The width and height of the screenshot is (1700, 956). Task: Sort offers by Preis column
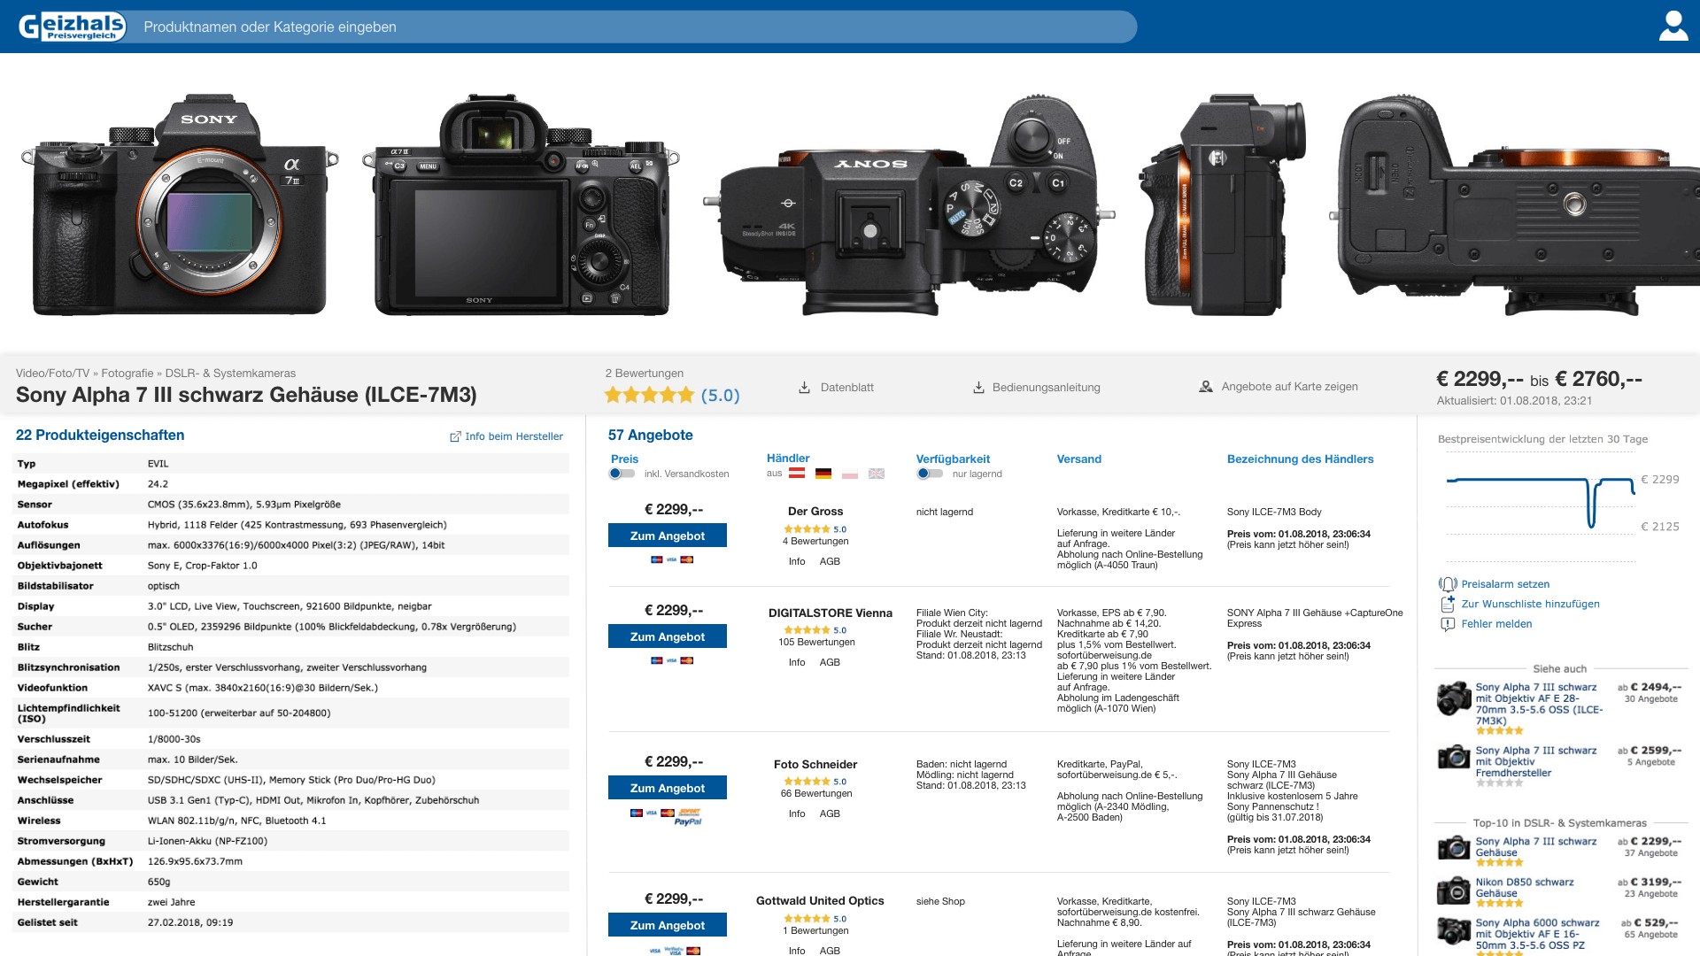[624, 459]
